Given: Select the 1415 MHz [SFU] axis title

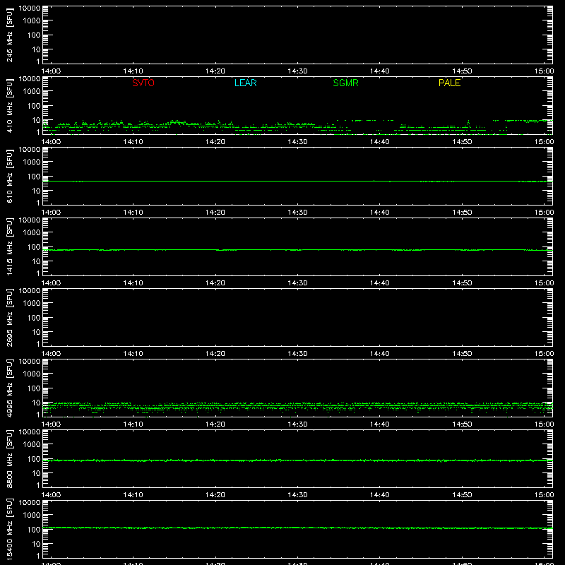Looking at the screenshot, I should pyautogui.click(x=9, y=246).
